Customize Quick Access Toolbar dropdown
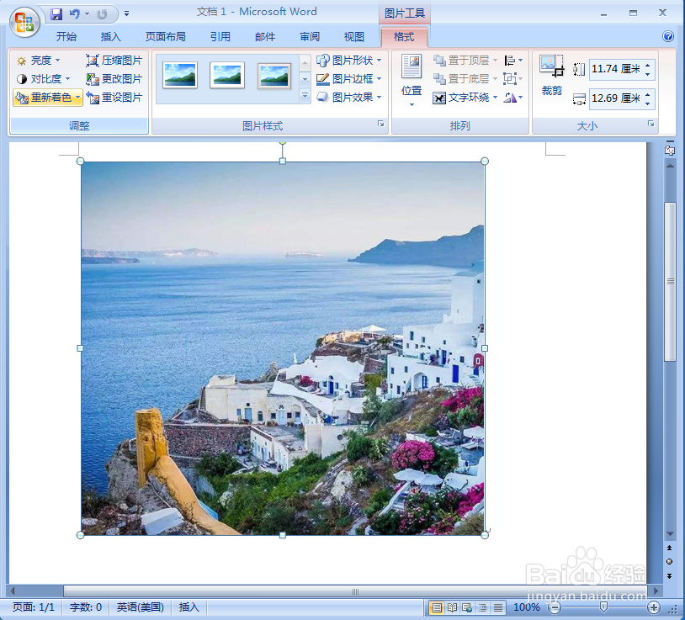The image size is (685, 620). coord(127,14)
